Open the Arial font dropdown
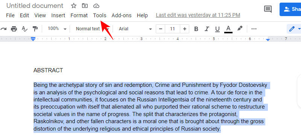Screen dimensions: 301x140 tap(135, 29)
